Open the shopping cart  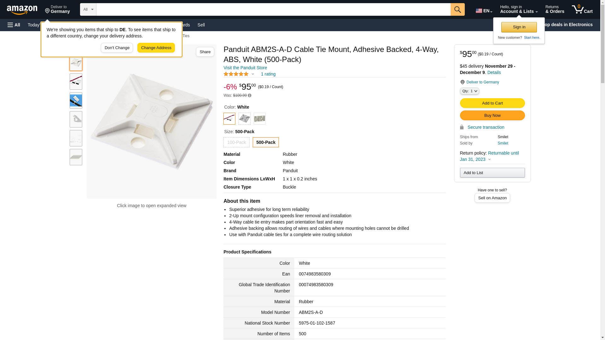click(582, 9)
